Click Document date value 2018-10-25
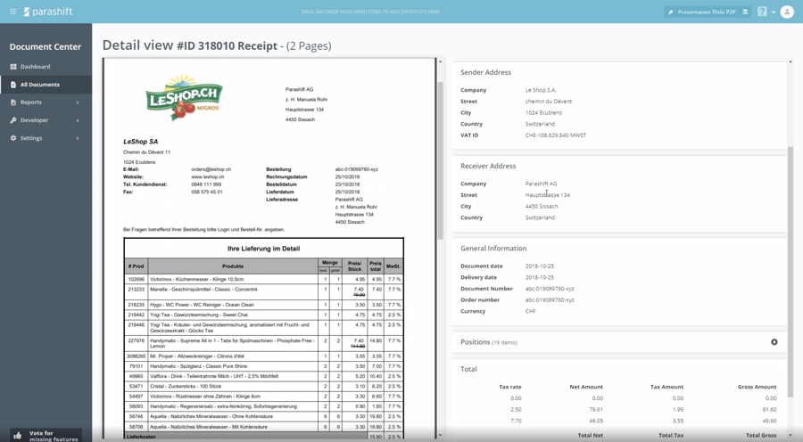The width and height of the screenshot is (803, 442). (539, 266)
